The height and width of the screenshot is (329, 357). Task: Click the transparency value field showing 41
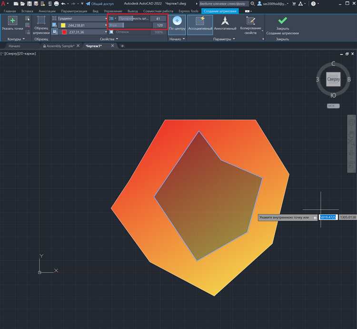point(159,19)
